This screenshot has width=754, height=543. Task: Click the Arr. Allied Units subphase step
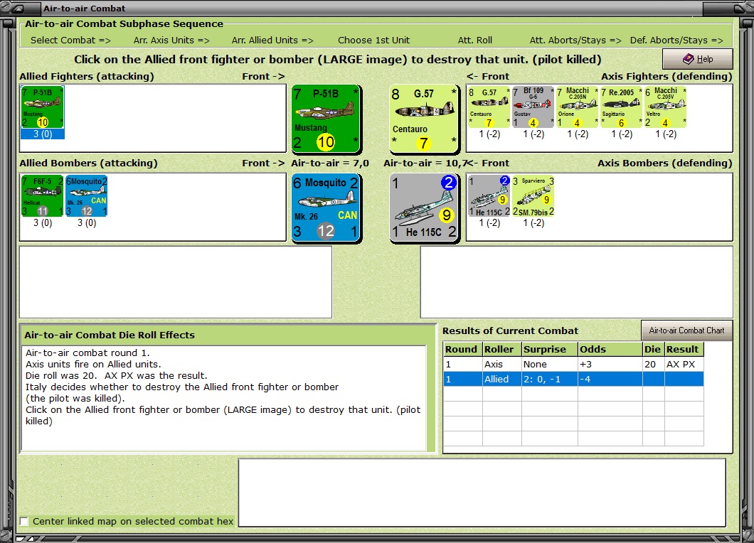pyautogui.click(x=272, y=41)
